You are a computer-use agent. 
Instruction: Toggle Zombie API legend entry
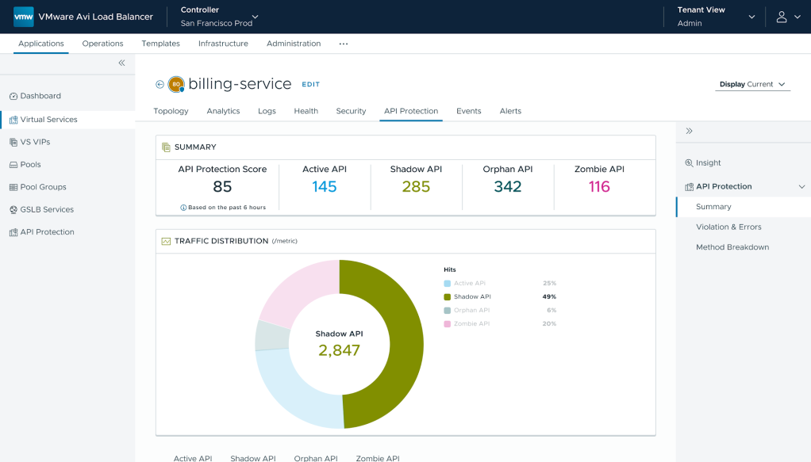467,323
